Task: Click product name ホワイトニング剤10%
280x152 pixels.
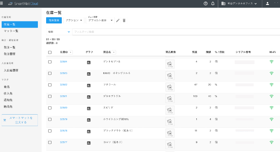Action: click(116, 119)
